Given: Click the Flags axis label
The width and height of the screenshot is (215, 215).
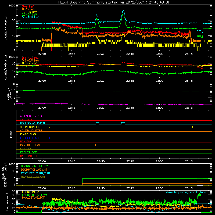Looking at the screenshot, I should 11,134.
